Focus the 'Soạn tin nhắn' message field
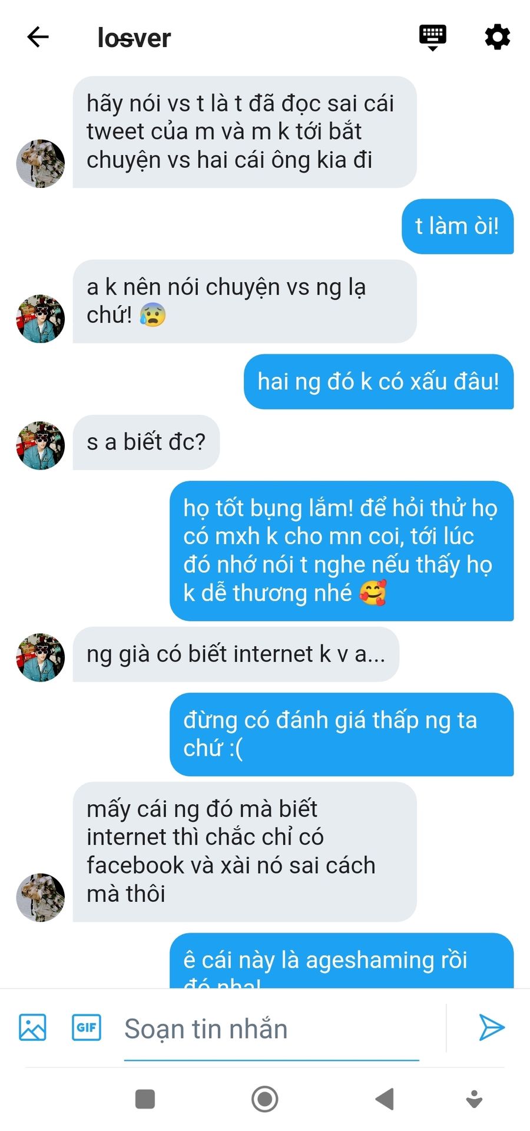Image resolution: width=530 pixels, height=1131 pixels. [271, 1029]
